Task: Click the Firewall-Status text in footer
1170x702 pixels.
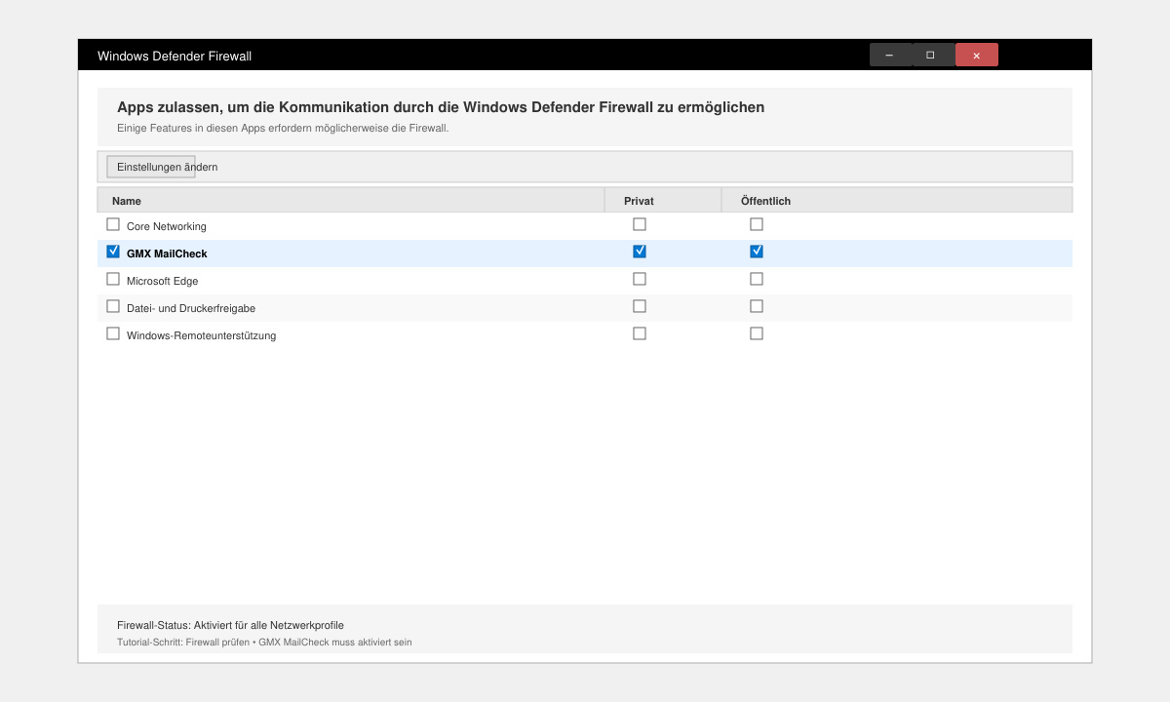Action: pos(230,625)
